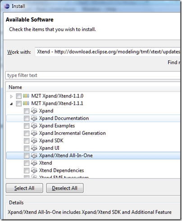Click feature icon beside Xtend

[x=34, y=163]
